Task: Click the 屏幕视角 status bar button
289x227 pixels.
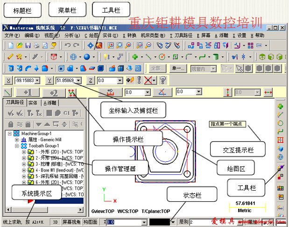Action: (x=71, y=222)
